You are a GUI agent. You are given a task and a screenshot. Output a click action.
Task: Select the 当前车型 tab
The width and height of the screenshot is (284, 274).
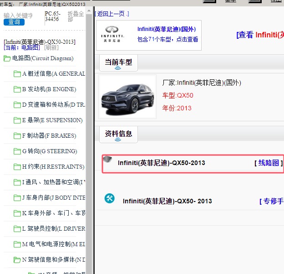tap(118, 63)
